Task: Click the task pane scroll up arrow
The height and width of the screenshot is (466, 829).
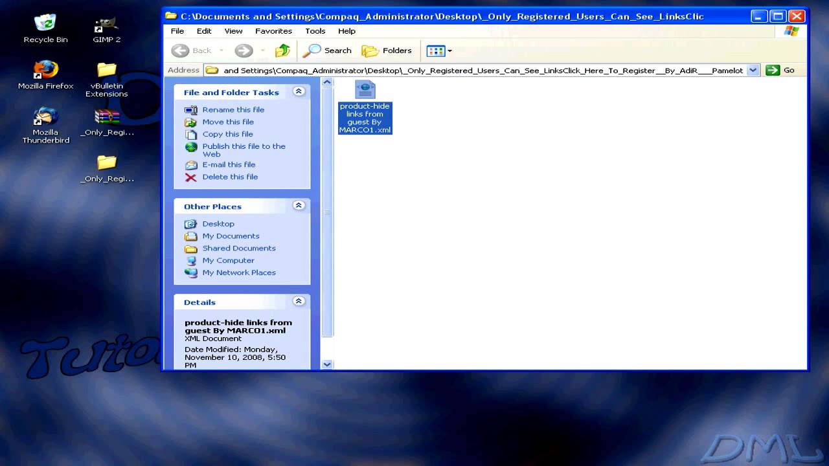Action: [x=327, y=82]
